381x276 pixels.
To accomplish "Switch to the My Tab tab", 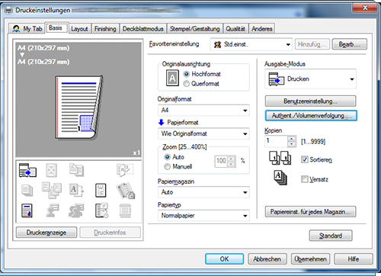I will pyautogui.click(x=27, y=29).
